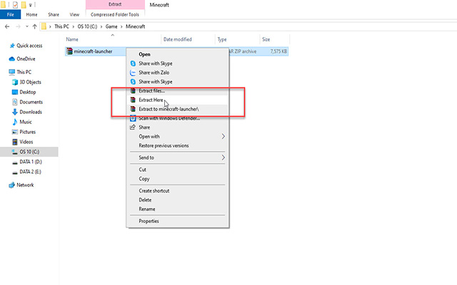Click the Zalo icon in the context menu
This screenshot has width=457, height=285.
point(132,73)
